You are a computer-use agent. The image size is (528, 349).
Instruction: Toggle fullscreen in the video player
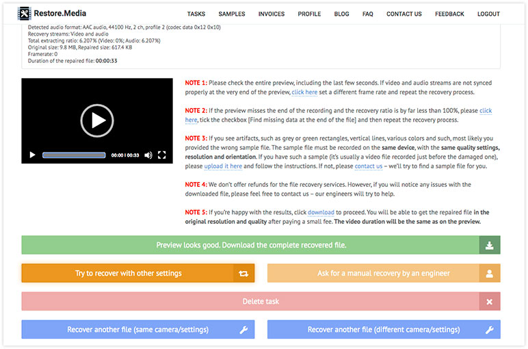[x=161, y=155]
